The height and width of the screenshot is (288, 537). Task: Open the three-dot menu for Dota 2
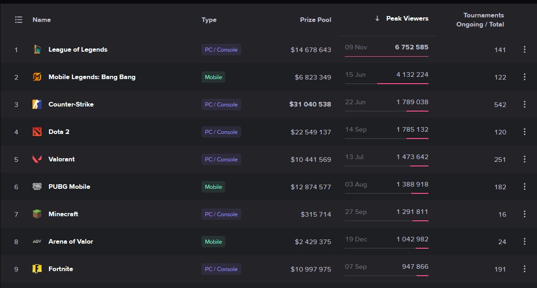[524, 132]
